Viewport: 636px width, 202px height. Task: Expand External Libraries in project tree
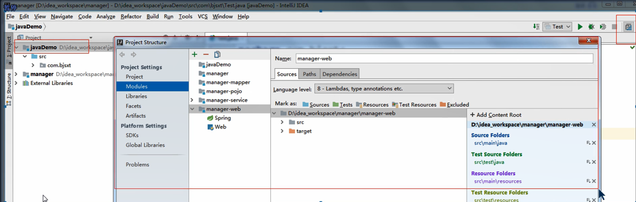click(x=17, y=83)
